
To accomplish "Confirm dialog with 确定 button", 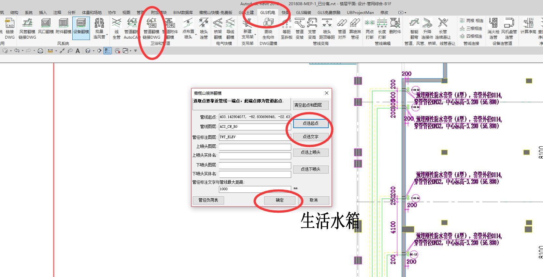I will coord(280,200).
